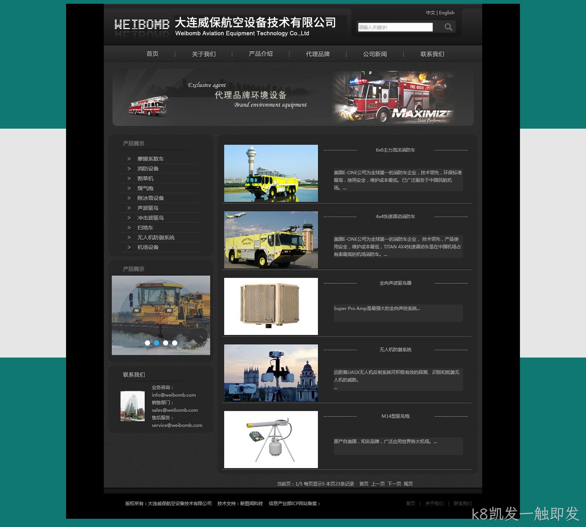The width and height of the screenshot is (586, 527).
Task: Open the building photo in contact panel
Action: pos(132,406)
